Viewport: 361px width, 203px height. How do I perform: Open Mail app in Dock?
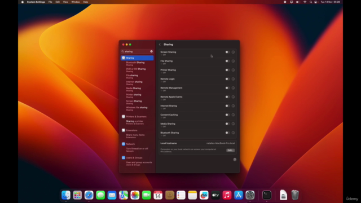[112, 195]
